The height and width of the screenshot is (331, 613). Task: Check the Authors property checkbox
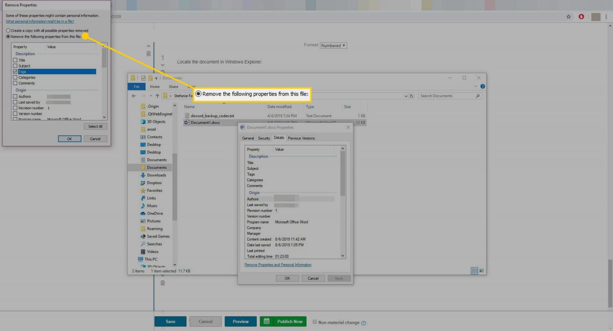pos(15,97)
